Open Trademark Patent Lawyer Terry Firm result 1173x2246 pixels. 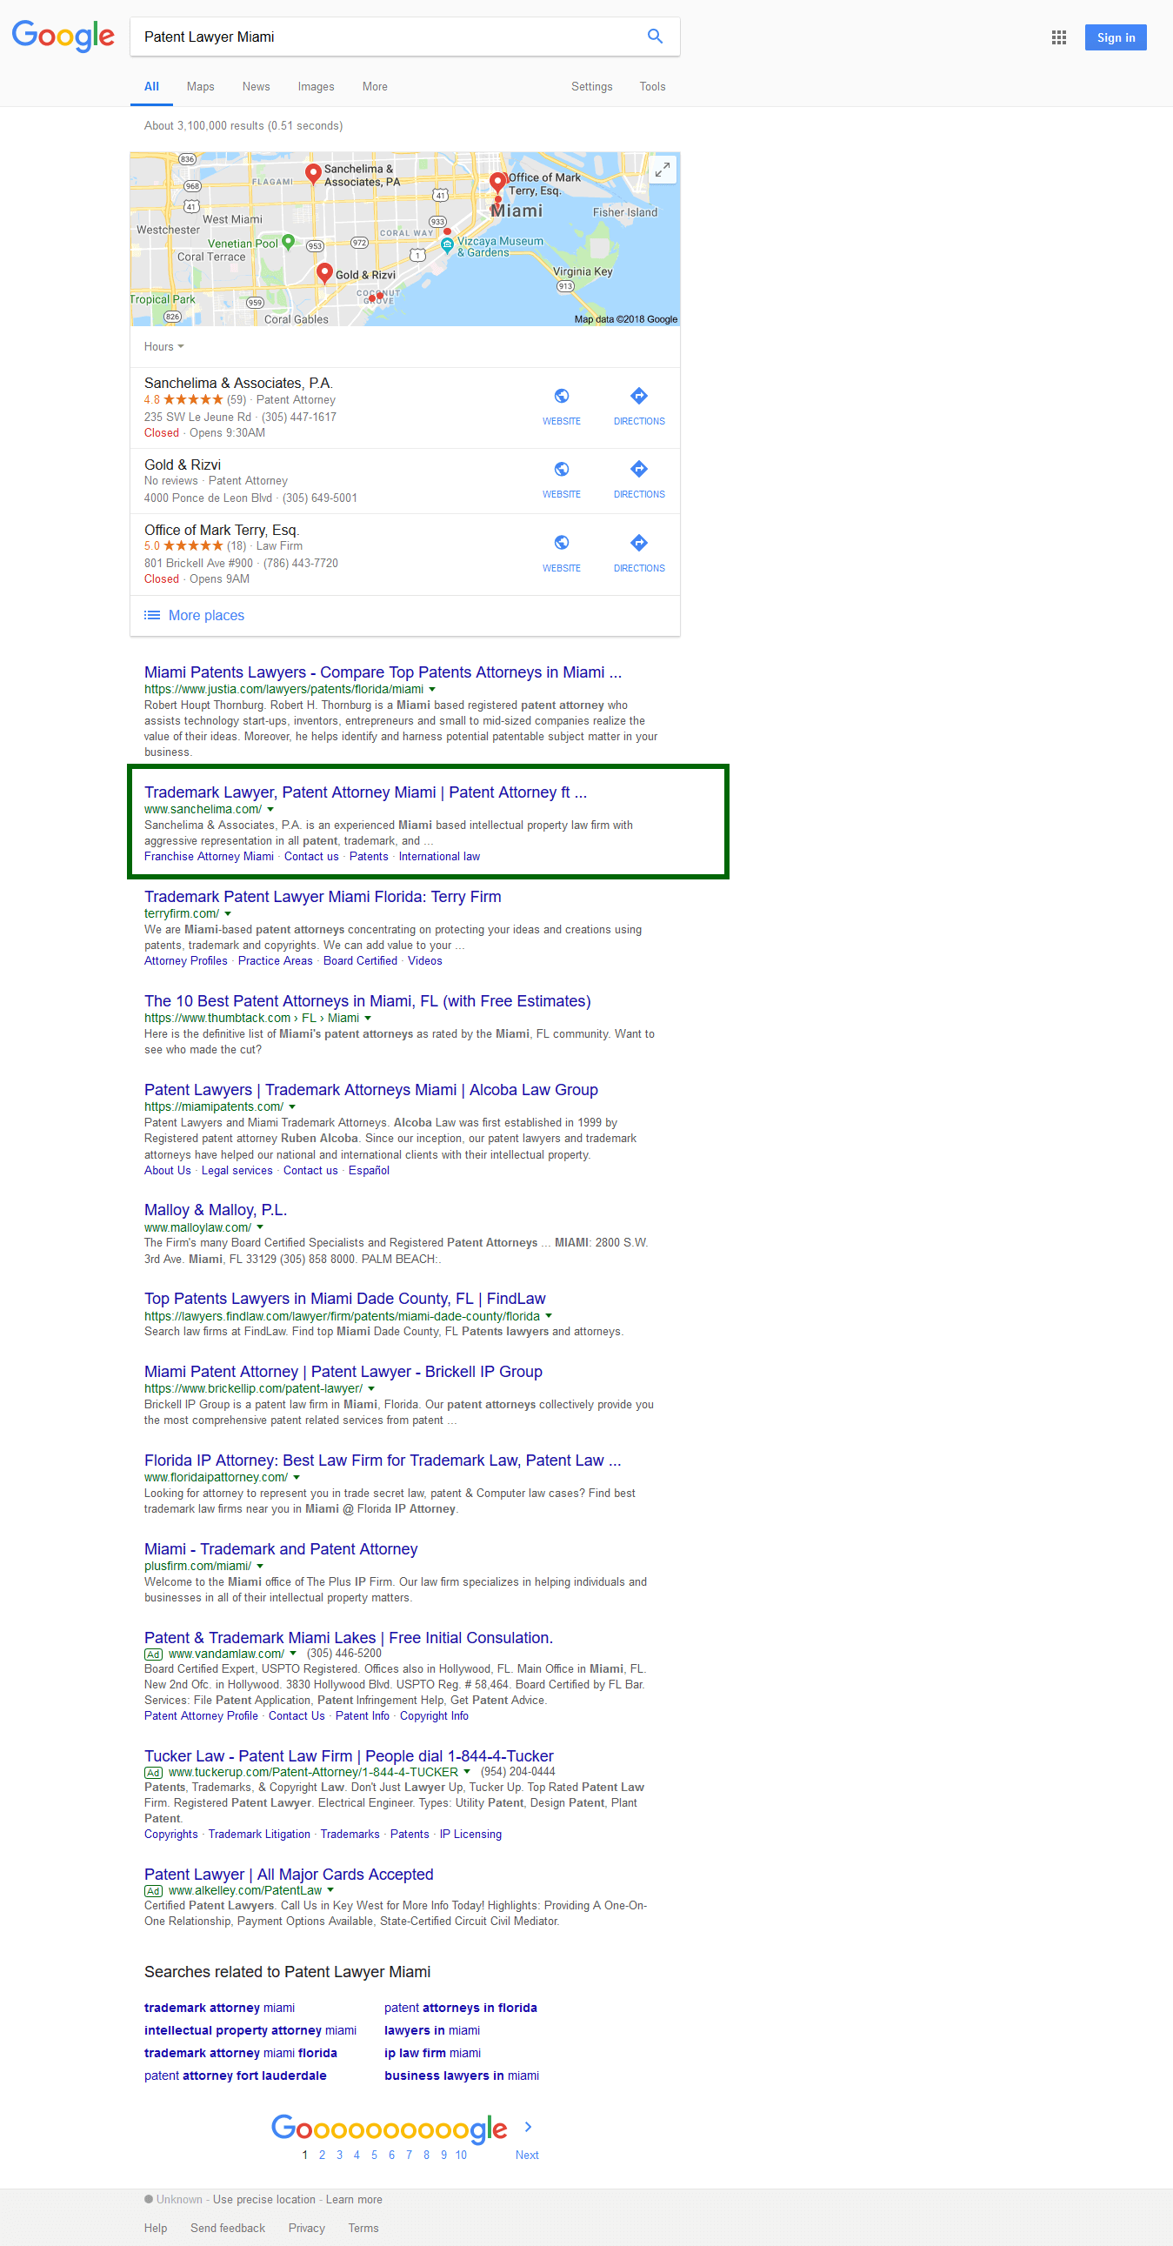pyautogui.click(x=323, y=896)
